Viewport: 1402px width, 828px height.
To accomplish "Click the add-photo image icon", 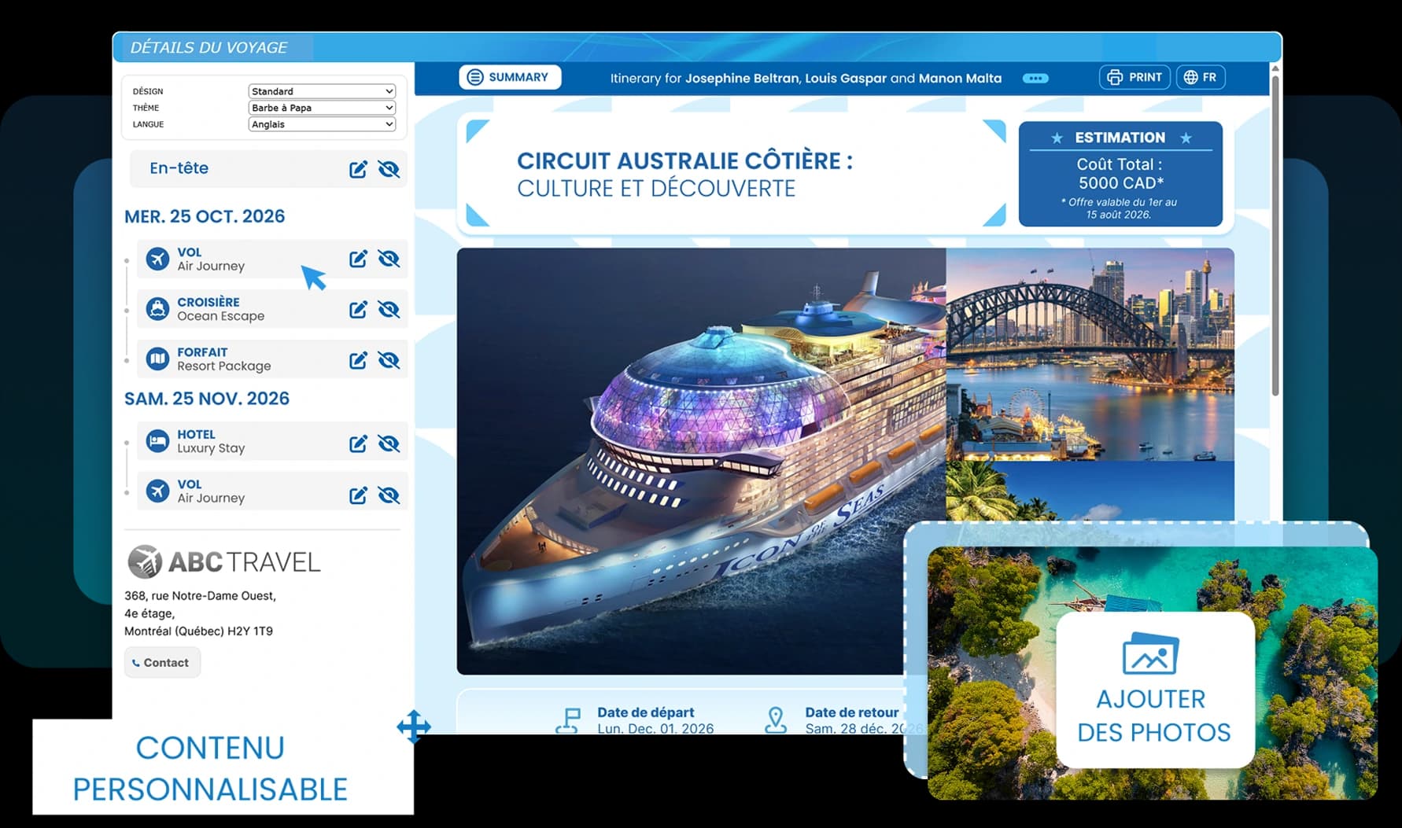I will [x=1150, y=653].
